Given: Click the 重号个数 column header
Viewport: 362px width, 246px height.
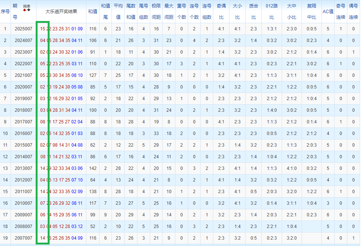Looking at the screenshot, I should tap(181, 11).
